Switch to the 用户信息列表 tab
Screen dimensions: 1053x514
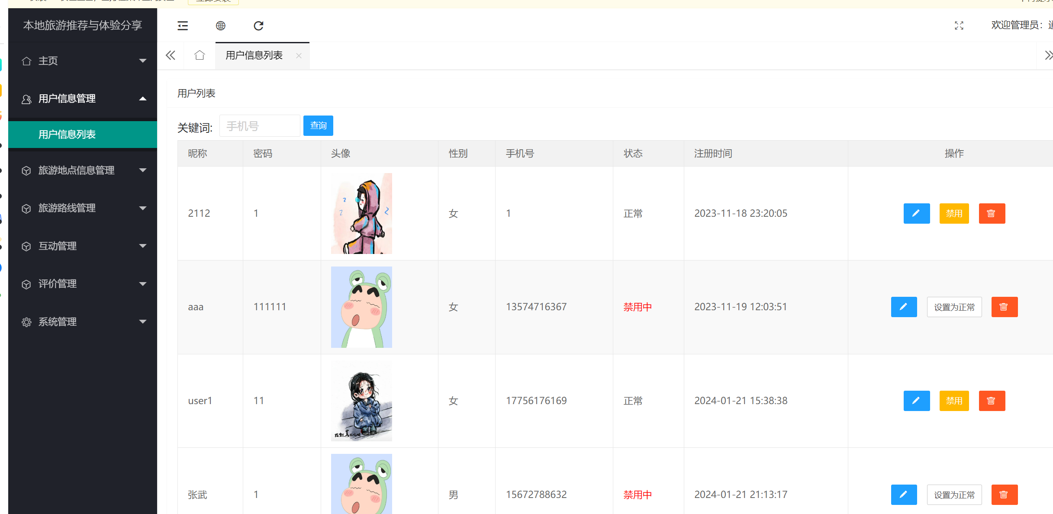point(253,55)
